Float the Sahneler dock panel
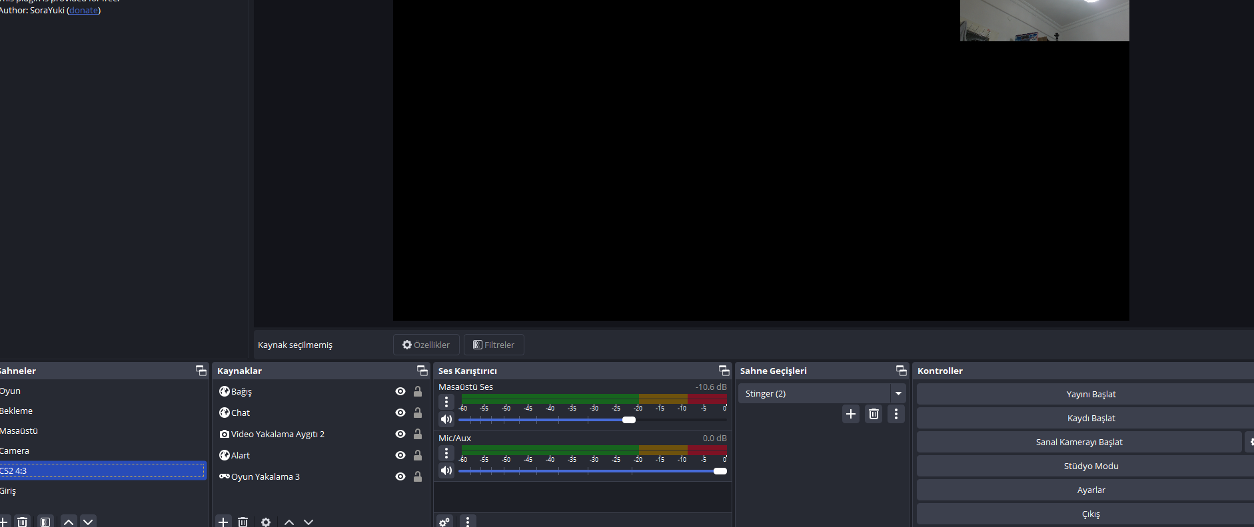Image resolution: width=1254 pixels, height=527 pixels. (x=201, y=371)
